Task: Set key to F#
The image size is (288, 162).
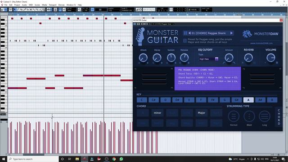Action: 213,100
